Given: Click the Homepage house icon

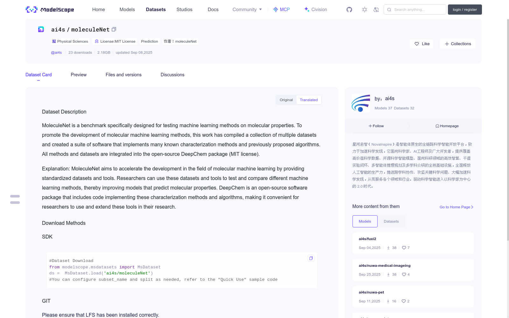Looking at the screenshot, I should 437,126.
